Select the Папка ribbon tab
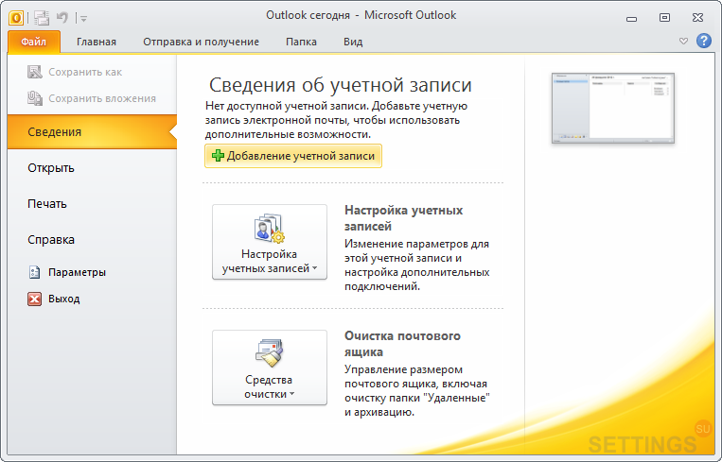 coord(301,42)
